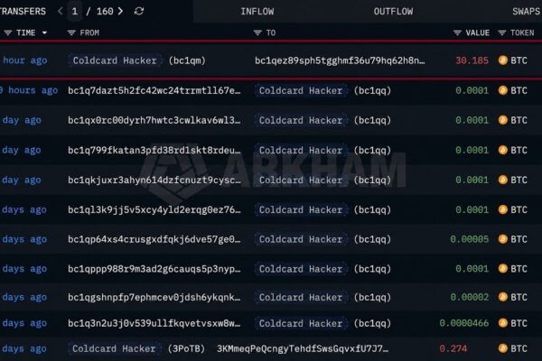Open Coldcard Hacker recipient in bc1qp64xs4crusg row

click(301, 239)
